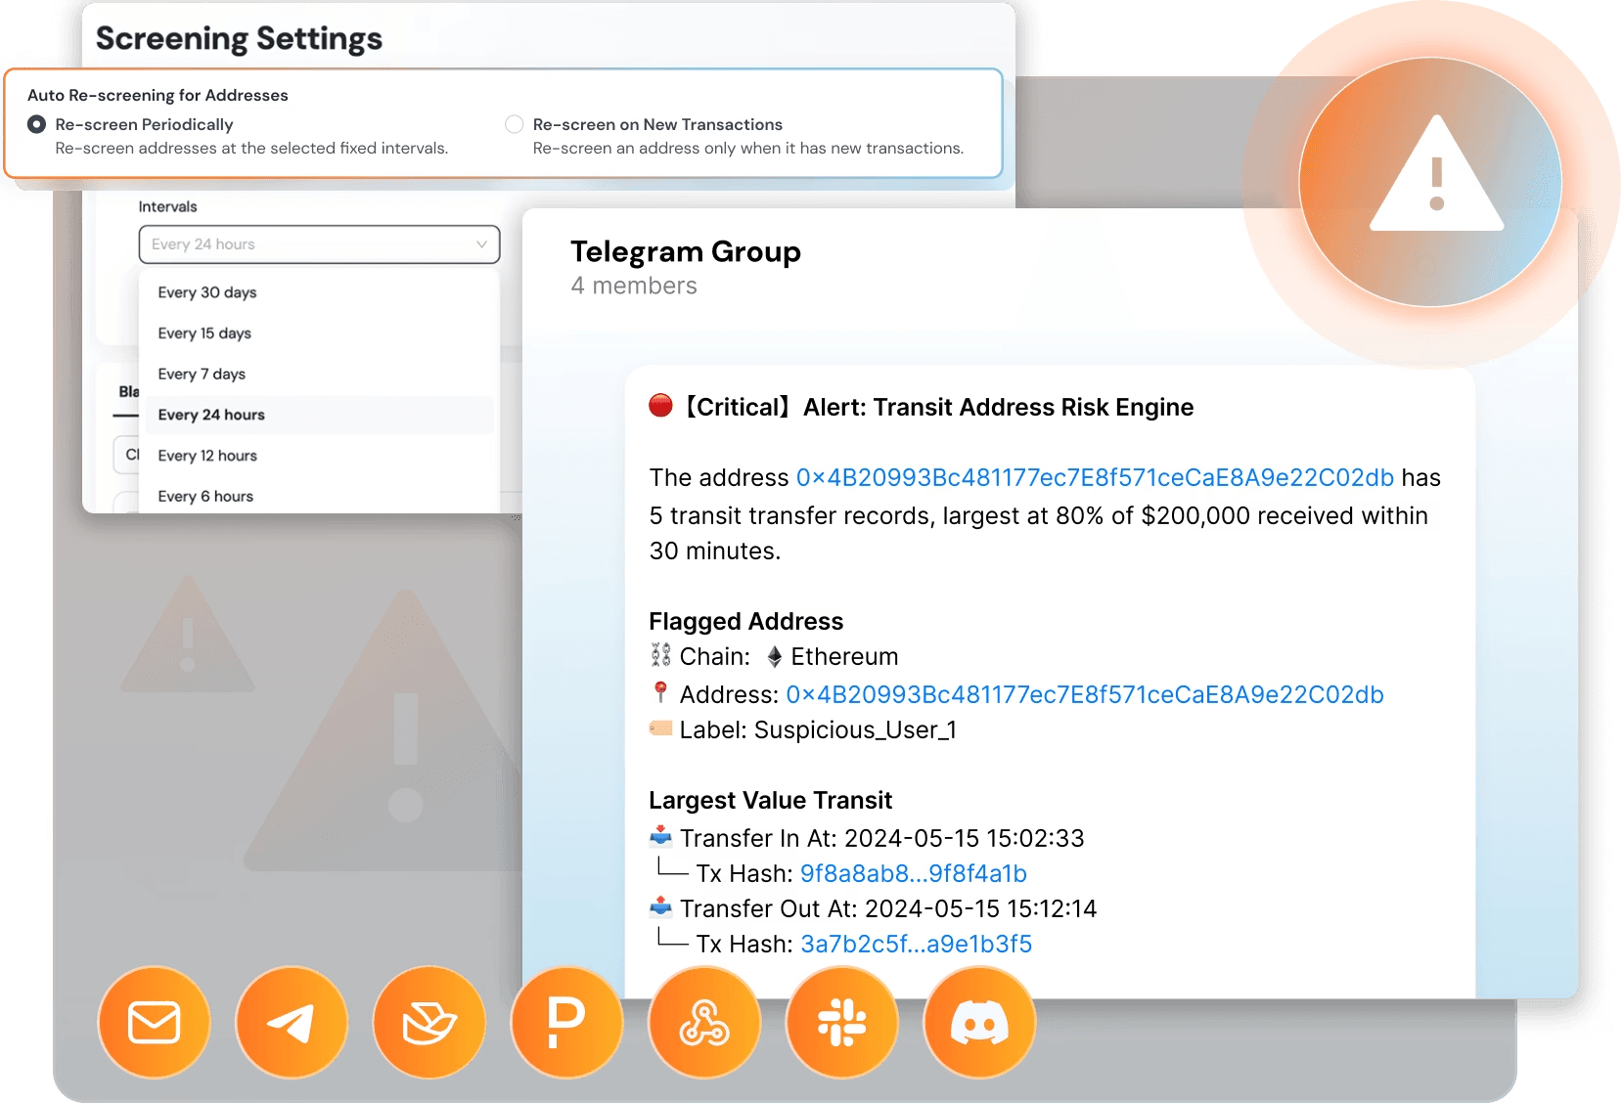Open the PagerDuty integration icon
1623x1103 pixels.
(566, 1021)
